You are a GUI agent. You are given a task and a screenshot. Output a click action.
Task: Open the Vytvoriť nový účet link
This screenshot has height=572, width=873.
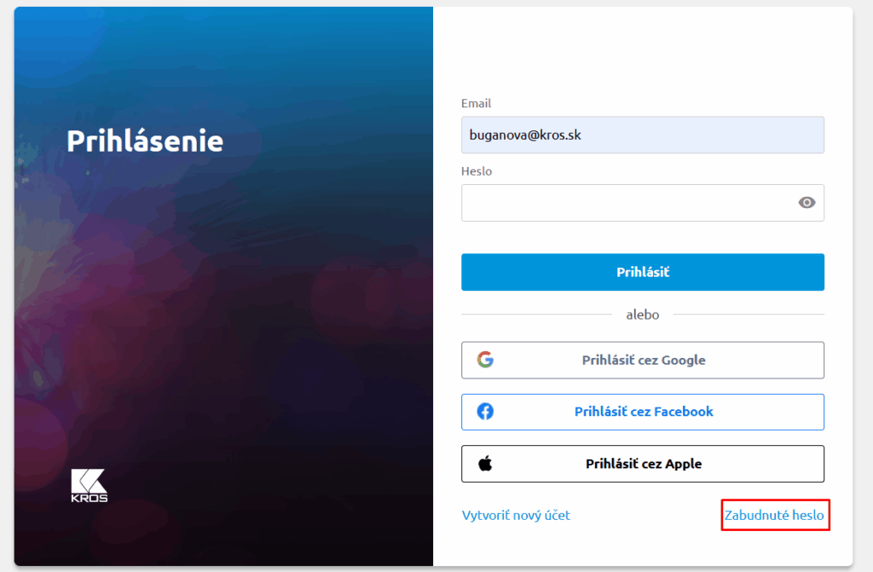click(516, 515)
